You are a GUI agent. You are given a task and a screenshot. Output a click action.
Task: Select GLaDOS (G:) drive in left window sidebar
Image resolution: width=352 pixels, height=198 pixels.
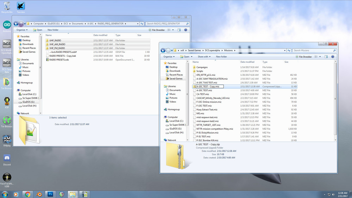point(28,102)
